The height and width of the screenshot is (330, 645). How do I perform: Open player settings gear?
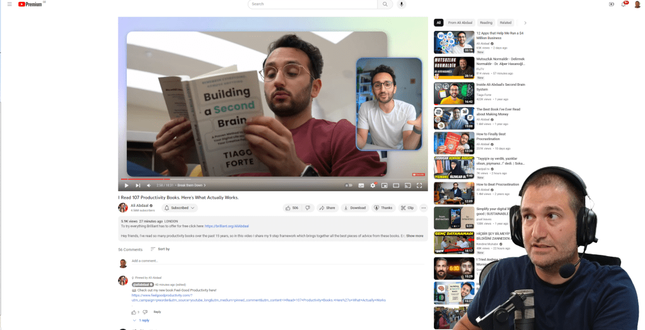[x=373, y=186]
